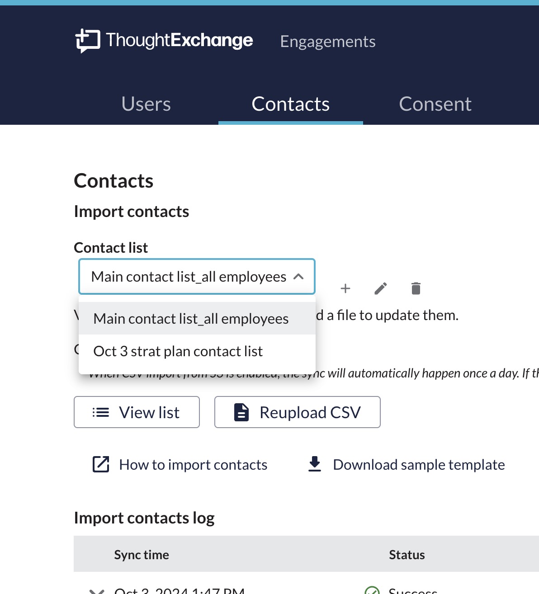This screenshot has width=539, height=594.
Task: Click the green Success check icon
Action: pos(372,591)
